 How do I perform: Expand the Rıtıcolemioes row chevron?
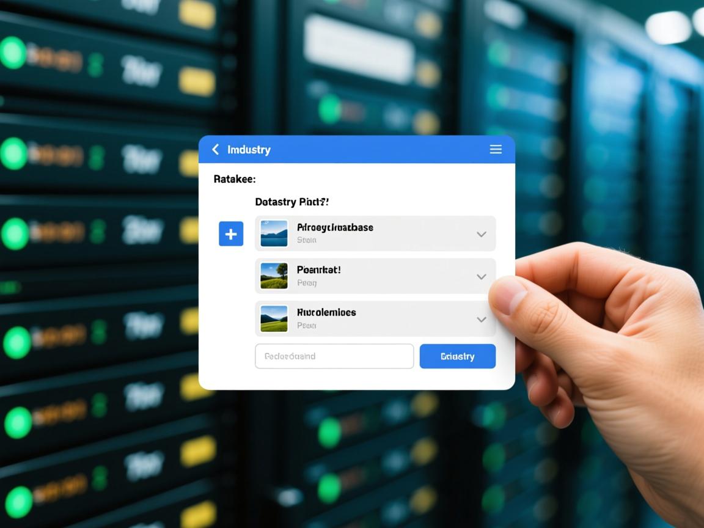482,319
